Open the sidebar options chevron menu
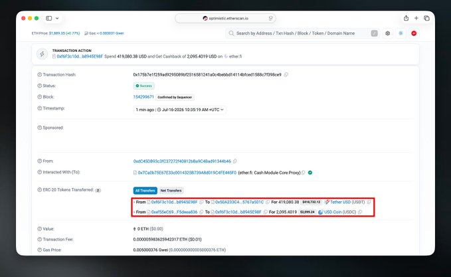 click(57, 18)
